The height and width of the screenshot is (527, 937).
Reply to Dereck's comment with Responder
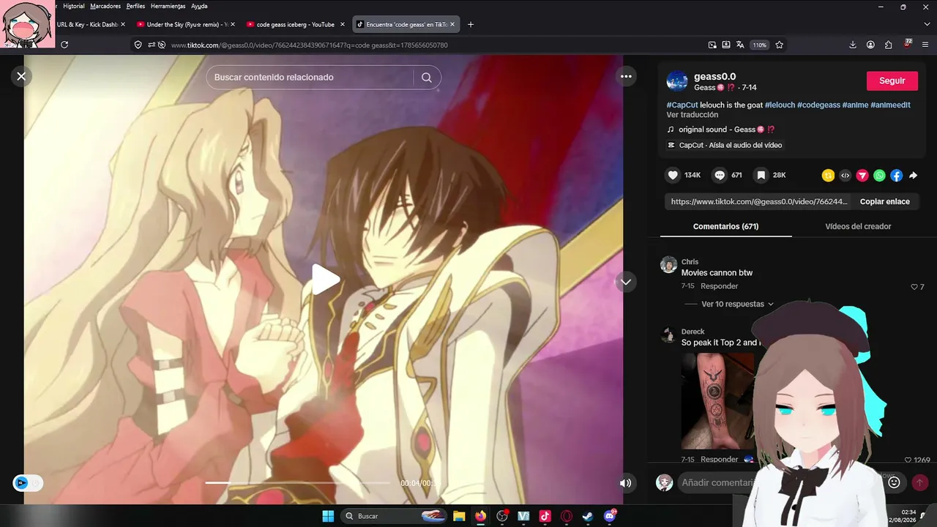coord(719,460)
